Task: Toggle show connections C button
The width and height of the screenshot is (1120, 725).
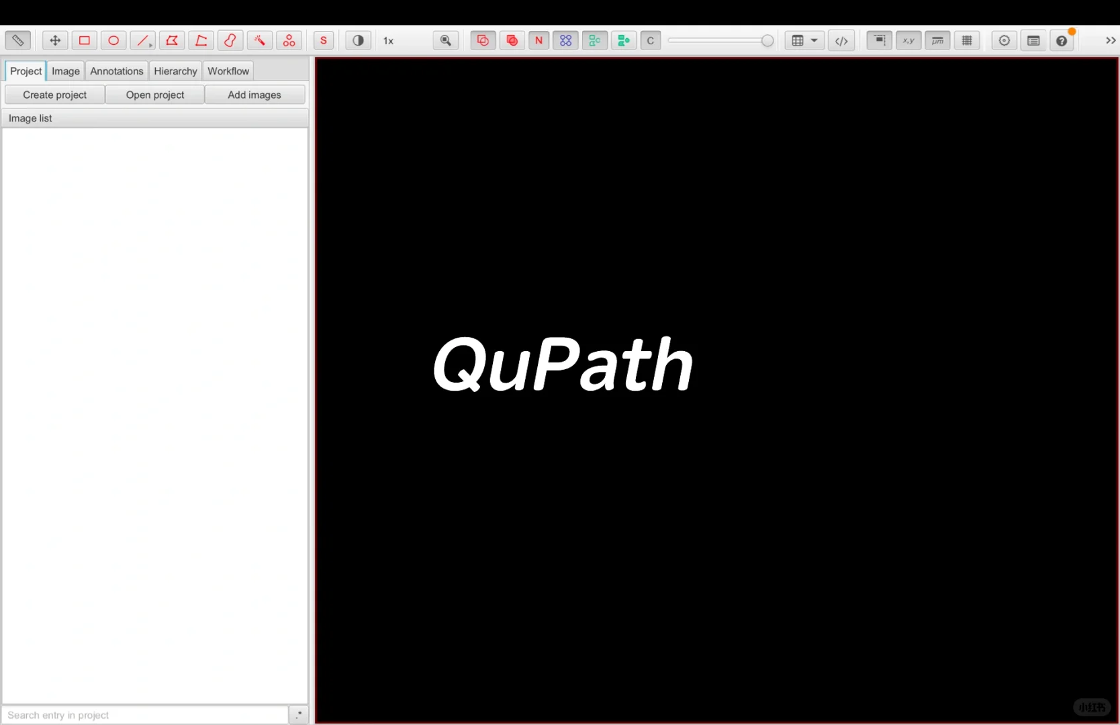Action: click(x=651, y=41)
